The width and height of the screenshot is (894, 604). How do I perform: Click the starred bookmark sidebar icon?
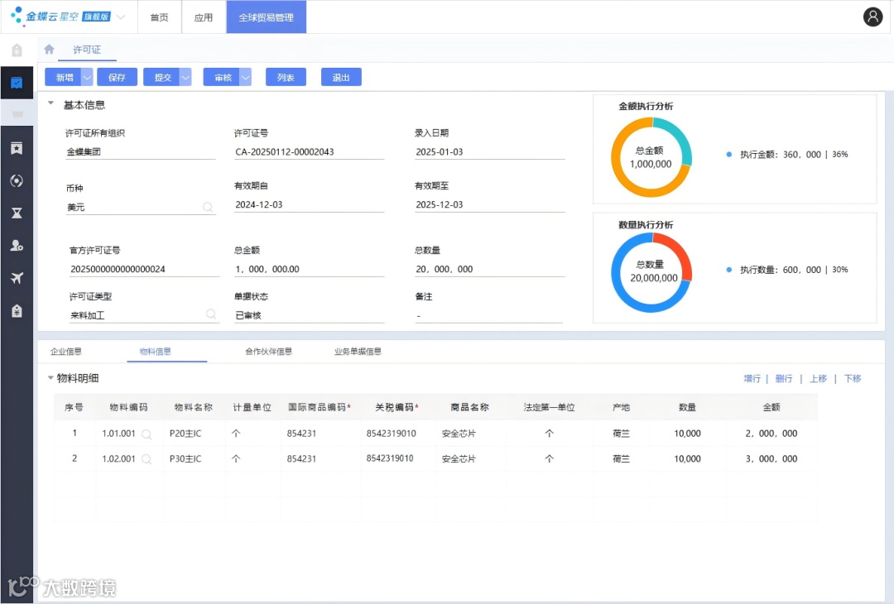[17, 148]
